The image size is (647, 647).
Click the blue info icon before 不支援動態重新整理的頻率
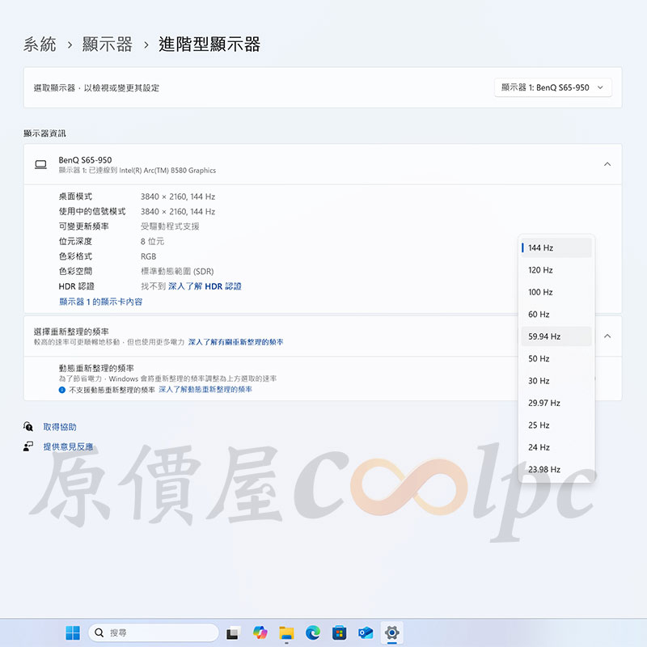tap(62, 390)
